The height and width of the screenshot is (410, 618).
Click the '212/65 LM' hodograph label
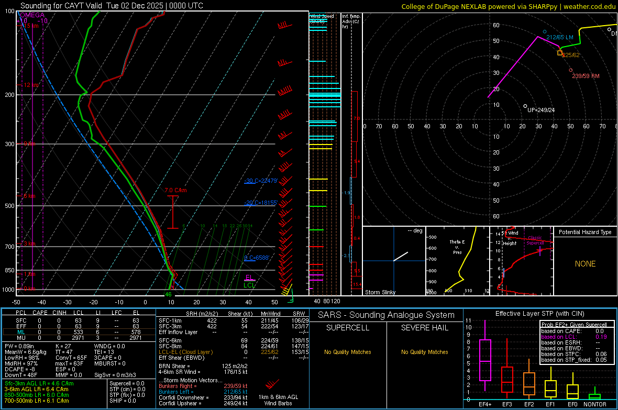tap(560, 37)
